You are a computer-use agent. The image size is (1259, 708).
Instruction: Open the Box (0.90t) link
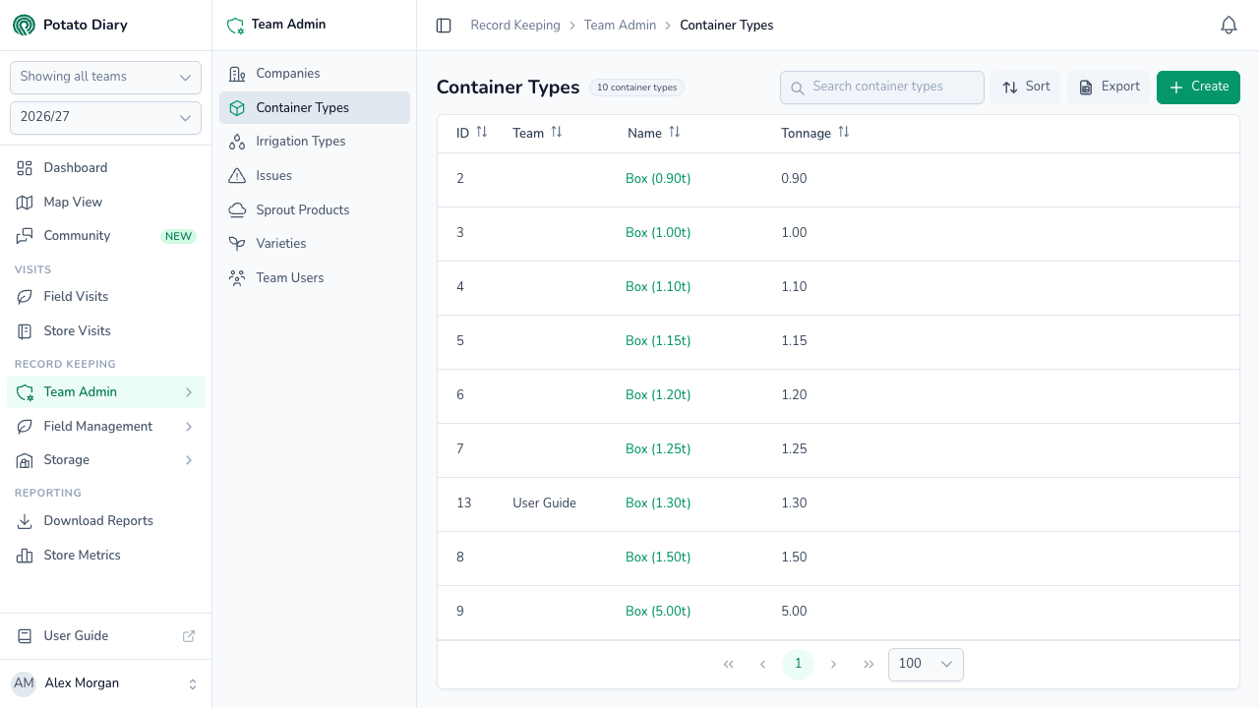coord(658,178)
